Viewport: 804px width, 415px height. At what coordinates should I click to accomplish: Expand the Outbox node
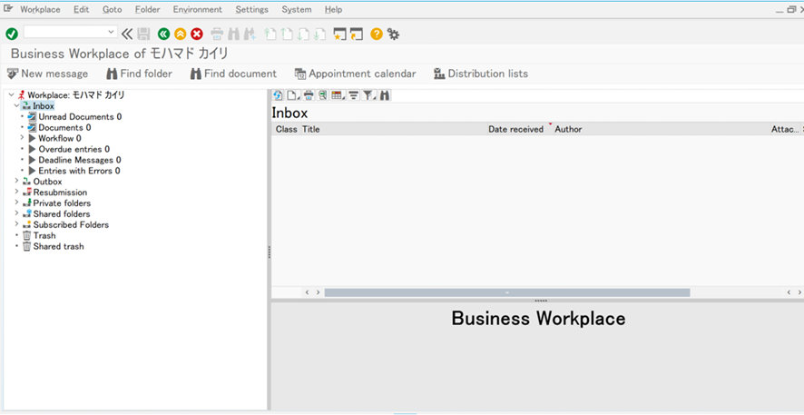pyautogui.click(x=16, y=181)
